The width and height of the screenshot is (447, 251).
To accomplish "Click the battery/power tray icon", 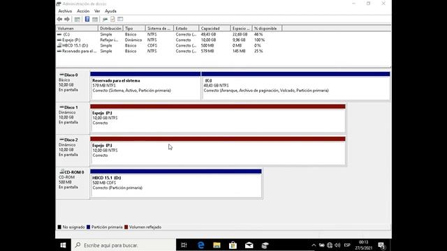I will [321, 245].
